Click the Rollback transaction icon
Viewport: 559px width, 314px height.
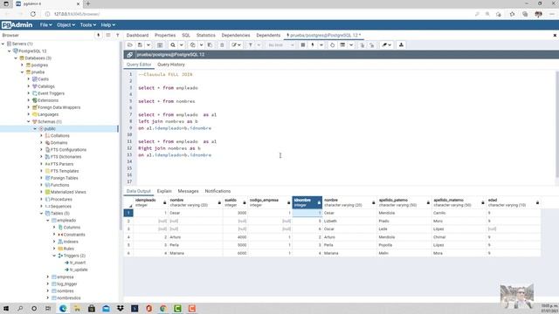[372, 44]
